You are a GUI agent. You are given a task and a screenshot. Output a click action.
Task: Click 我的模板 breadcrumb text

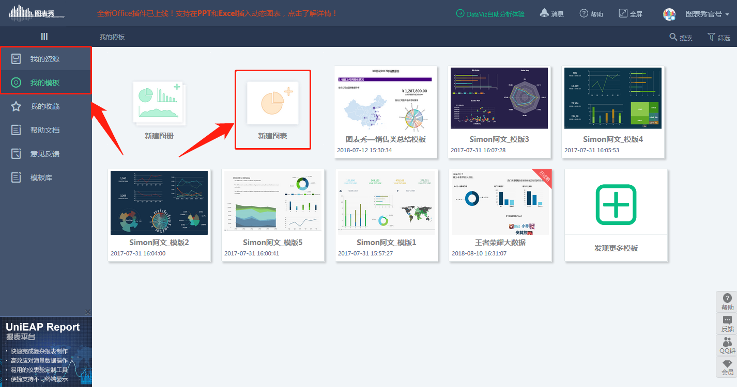point(112,37)
